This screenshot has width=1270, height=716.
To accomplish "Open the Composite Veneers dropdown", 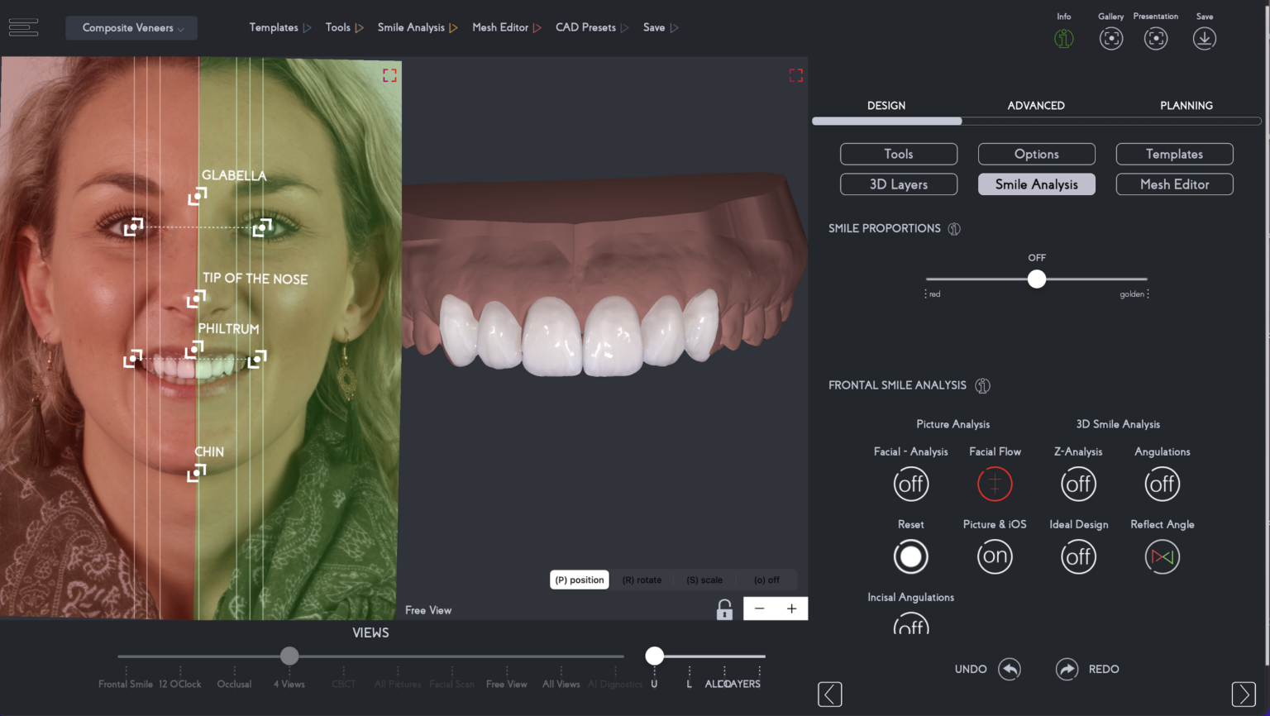I will coord(131,27).
